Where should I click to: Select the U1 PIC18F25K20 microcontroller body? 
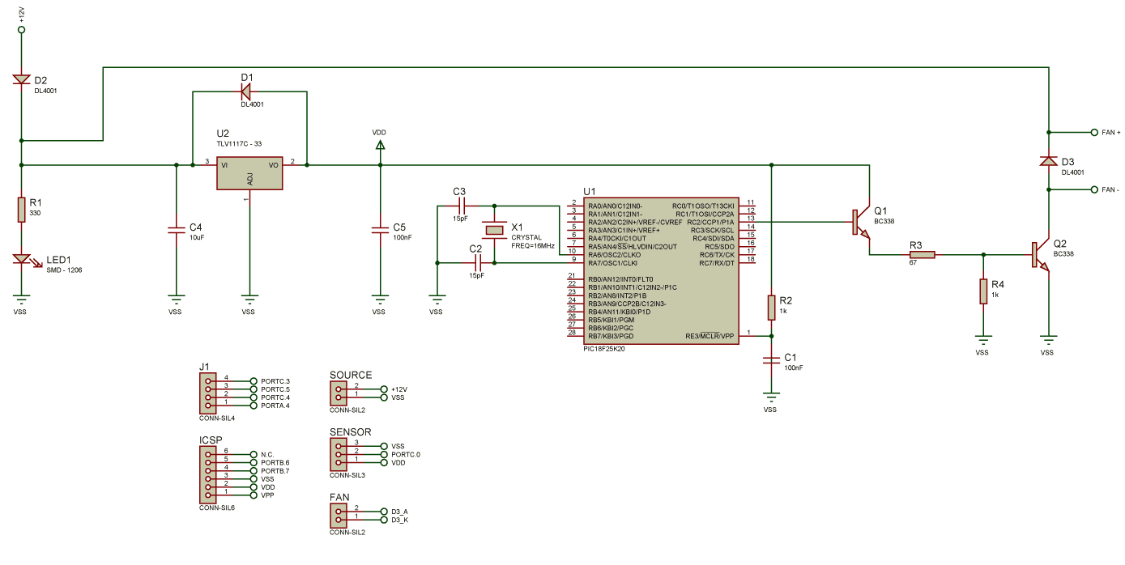pos(663,270)
